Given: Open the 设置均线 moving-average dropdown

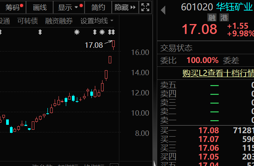Looking at the screenshot, I should click(x=97, y=21).
